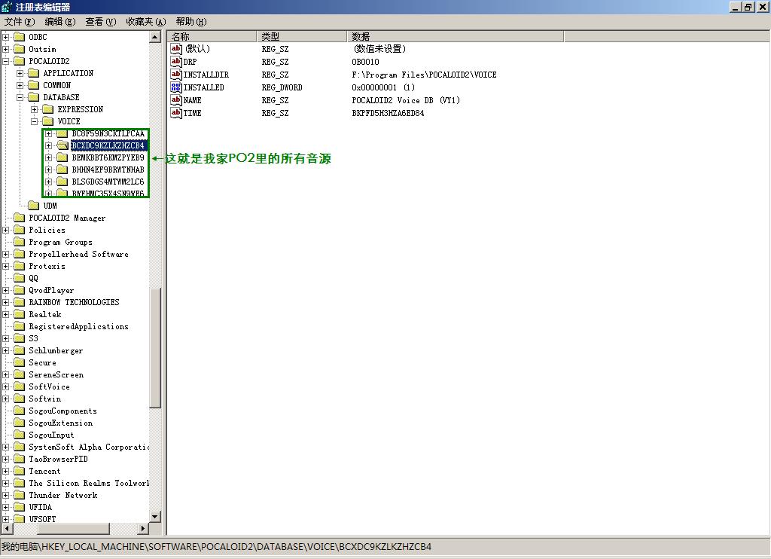The height and width of the screenshot is (559, 771).
Task: Open the 收藏夹(A) menu
Action: point(146,22)
